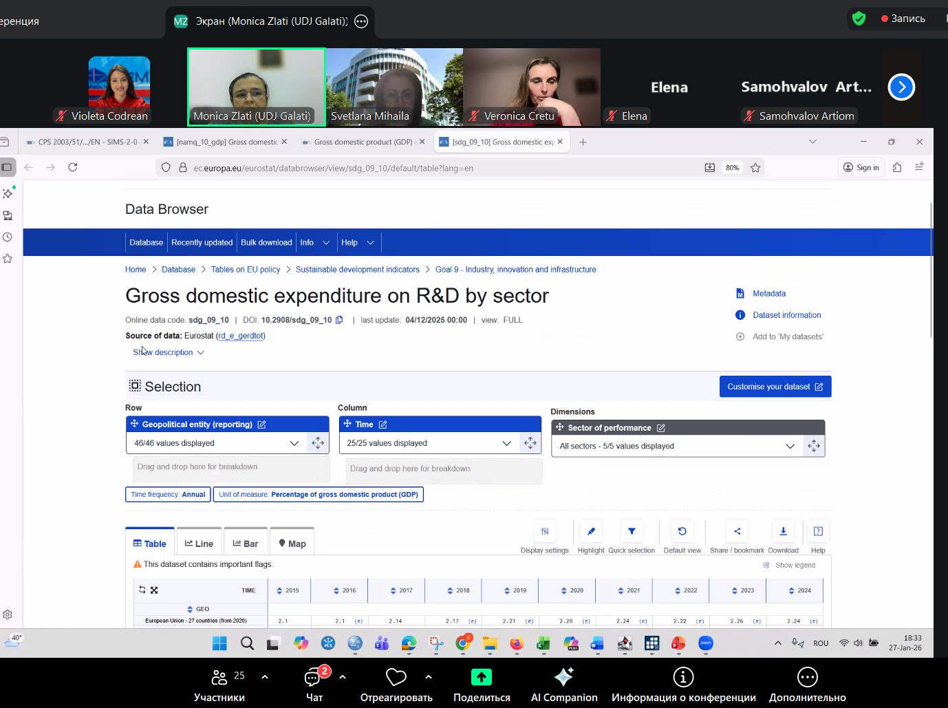Swap rows and columns in table header
The width and height of the screenshot is (948, 708).
142,590
